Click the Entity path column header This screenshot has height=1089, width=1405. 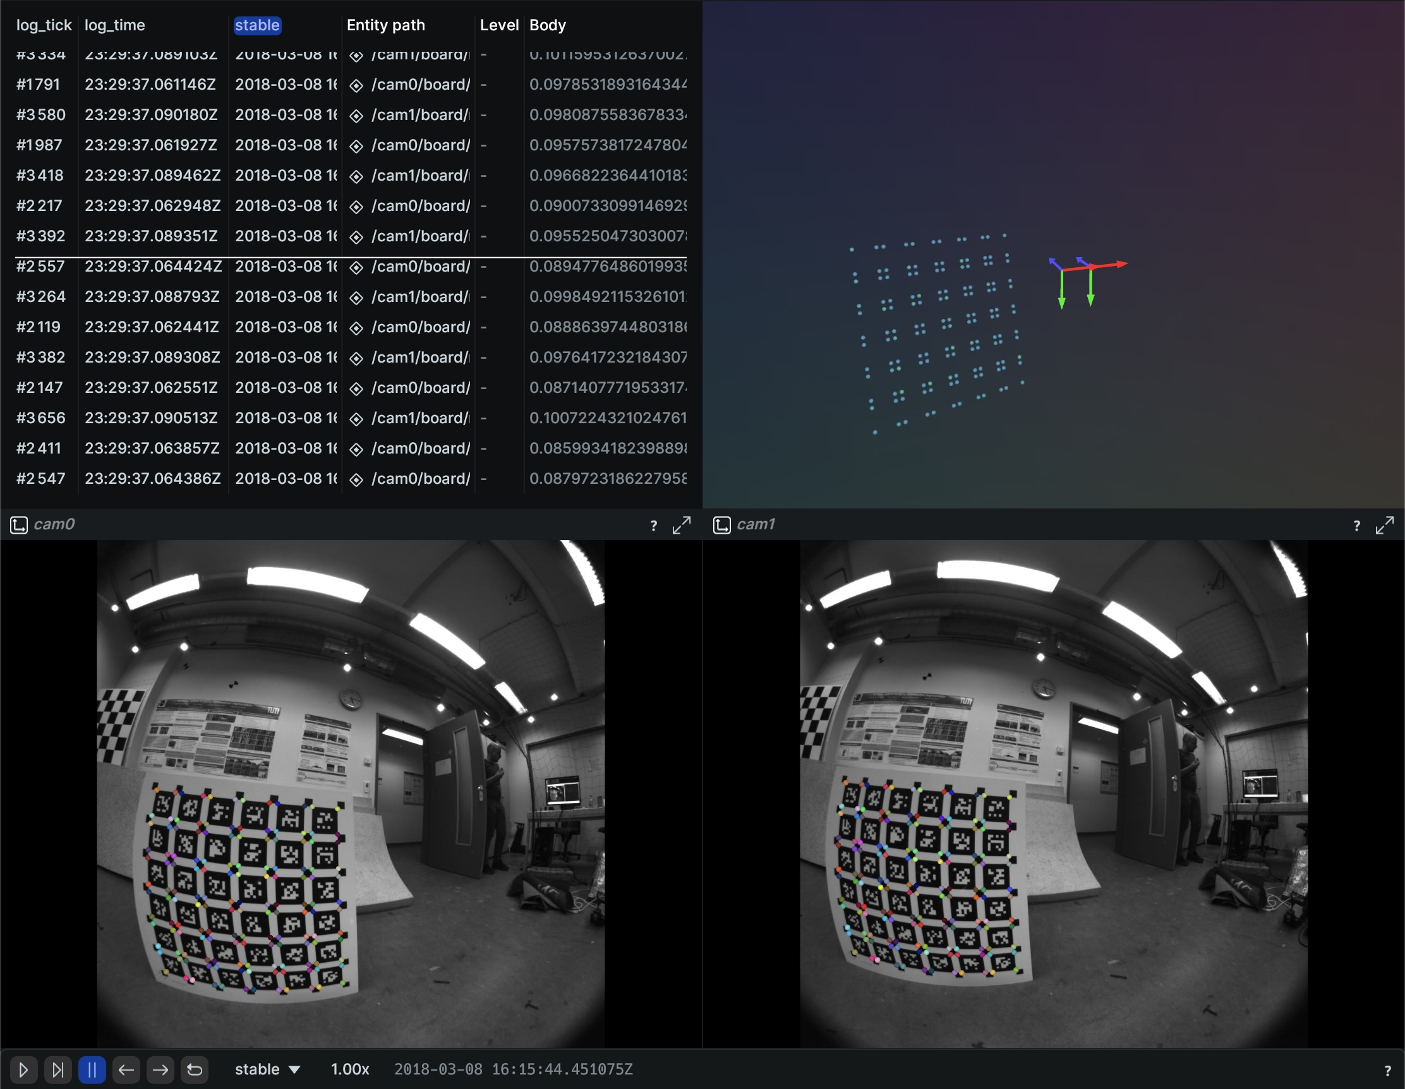pos(386,25)
